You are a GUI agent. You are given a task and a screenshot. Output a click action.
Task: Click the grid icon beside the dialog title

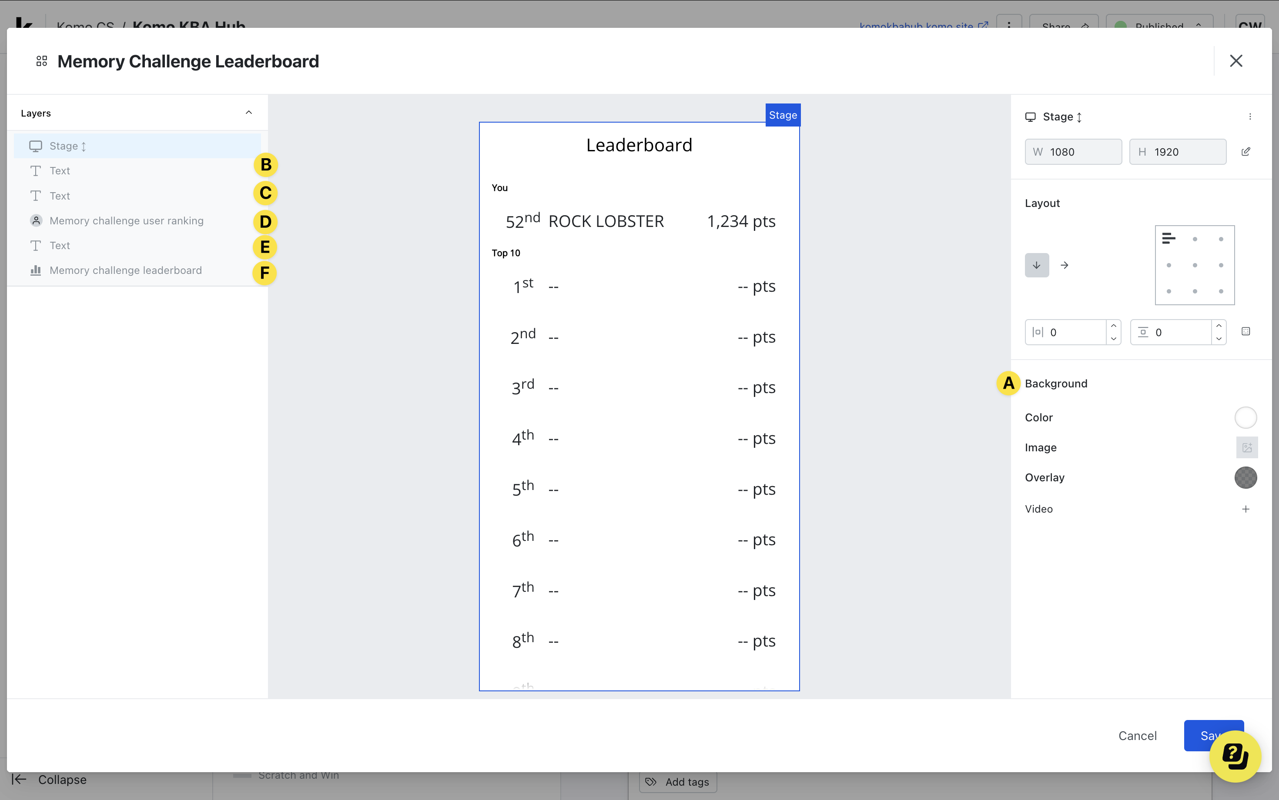coord(42,61)
